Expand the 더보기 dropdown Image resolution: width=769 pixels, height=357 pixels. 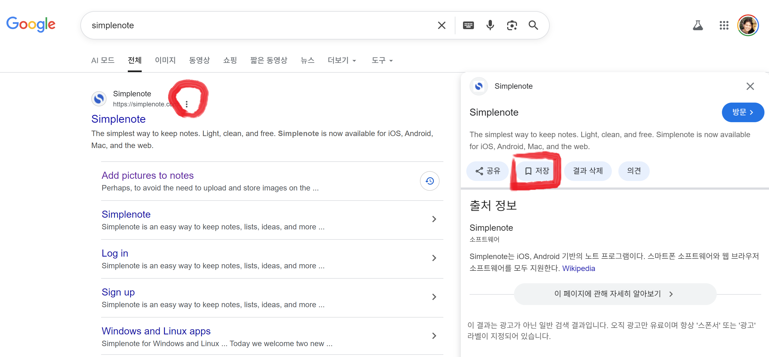point(341,60)
